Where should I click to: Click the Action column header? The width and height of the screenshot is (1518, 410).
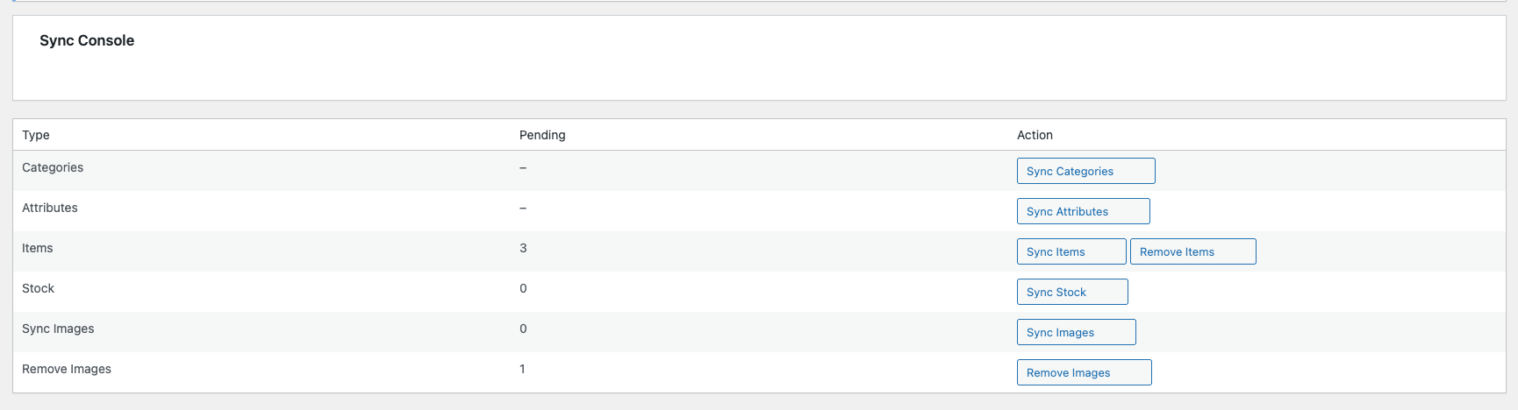(1035, 135)
